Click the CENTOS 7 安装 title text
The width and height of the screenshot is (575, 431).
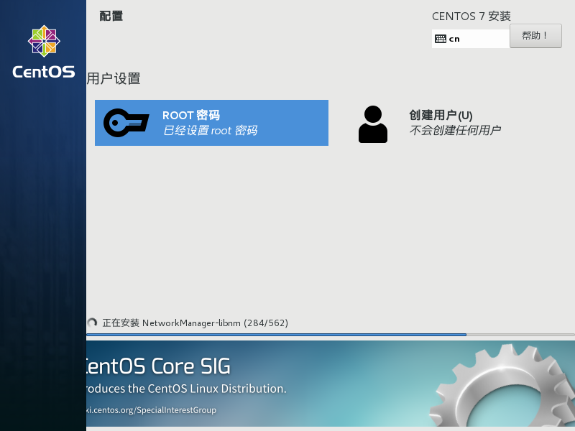pos(471,16)
